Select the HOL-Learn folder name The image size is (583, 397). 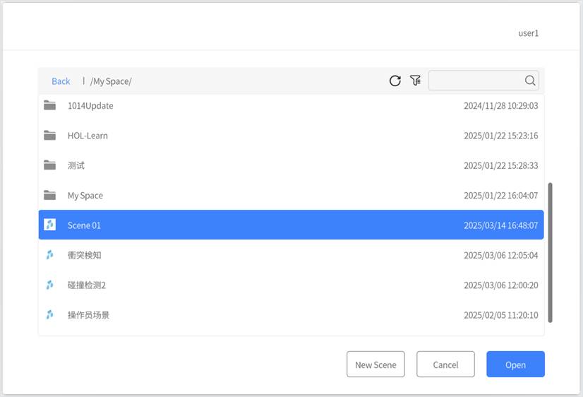click(88, 136)
